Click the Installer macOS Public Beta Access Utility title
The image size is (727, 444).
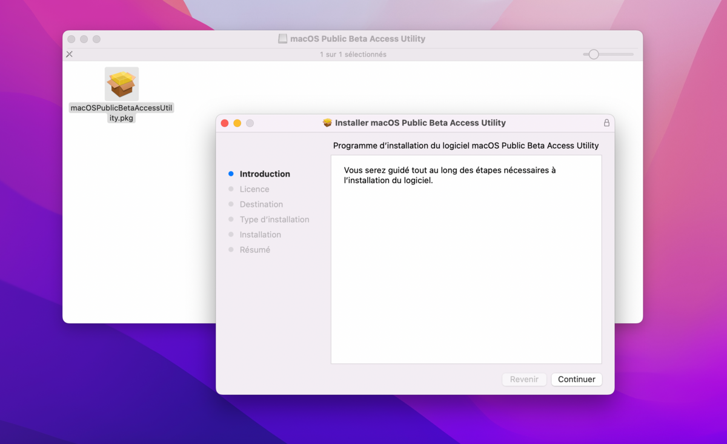click(420, 123)
